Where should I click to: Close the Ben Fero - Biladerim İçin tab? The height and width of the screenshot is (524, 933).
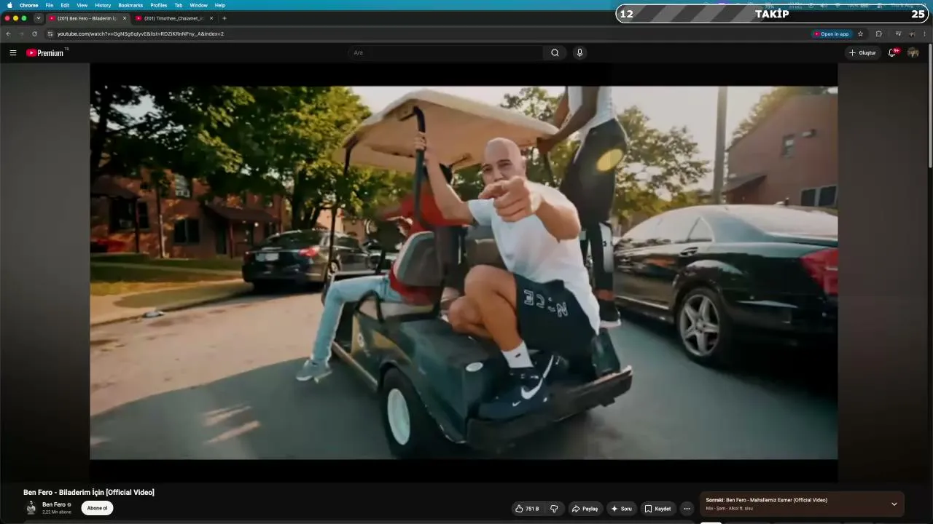click(x=125, y=18)
